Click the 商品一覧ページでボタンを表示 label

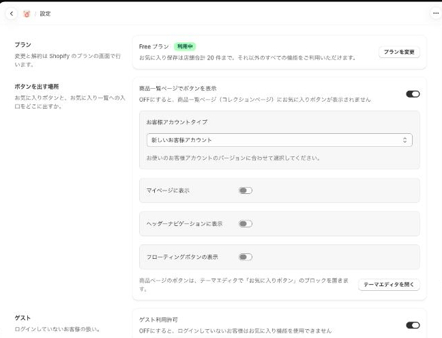point(177,88)
